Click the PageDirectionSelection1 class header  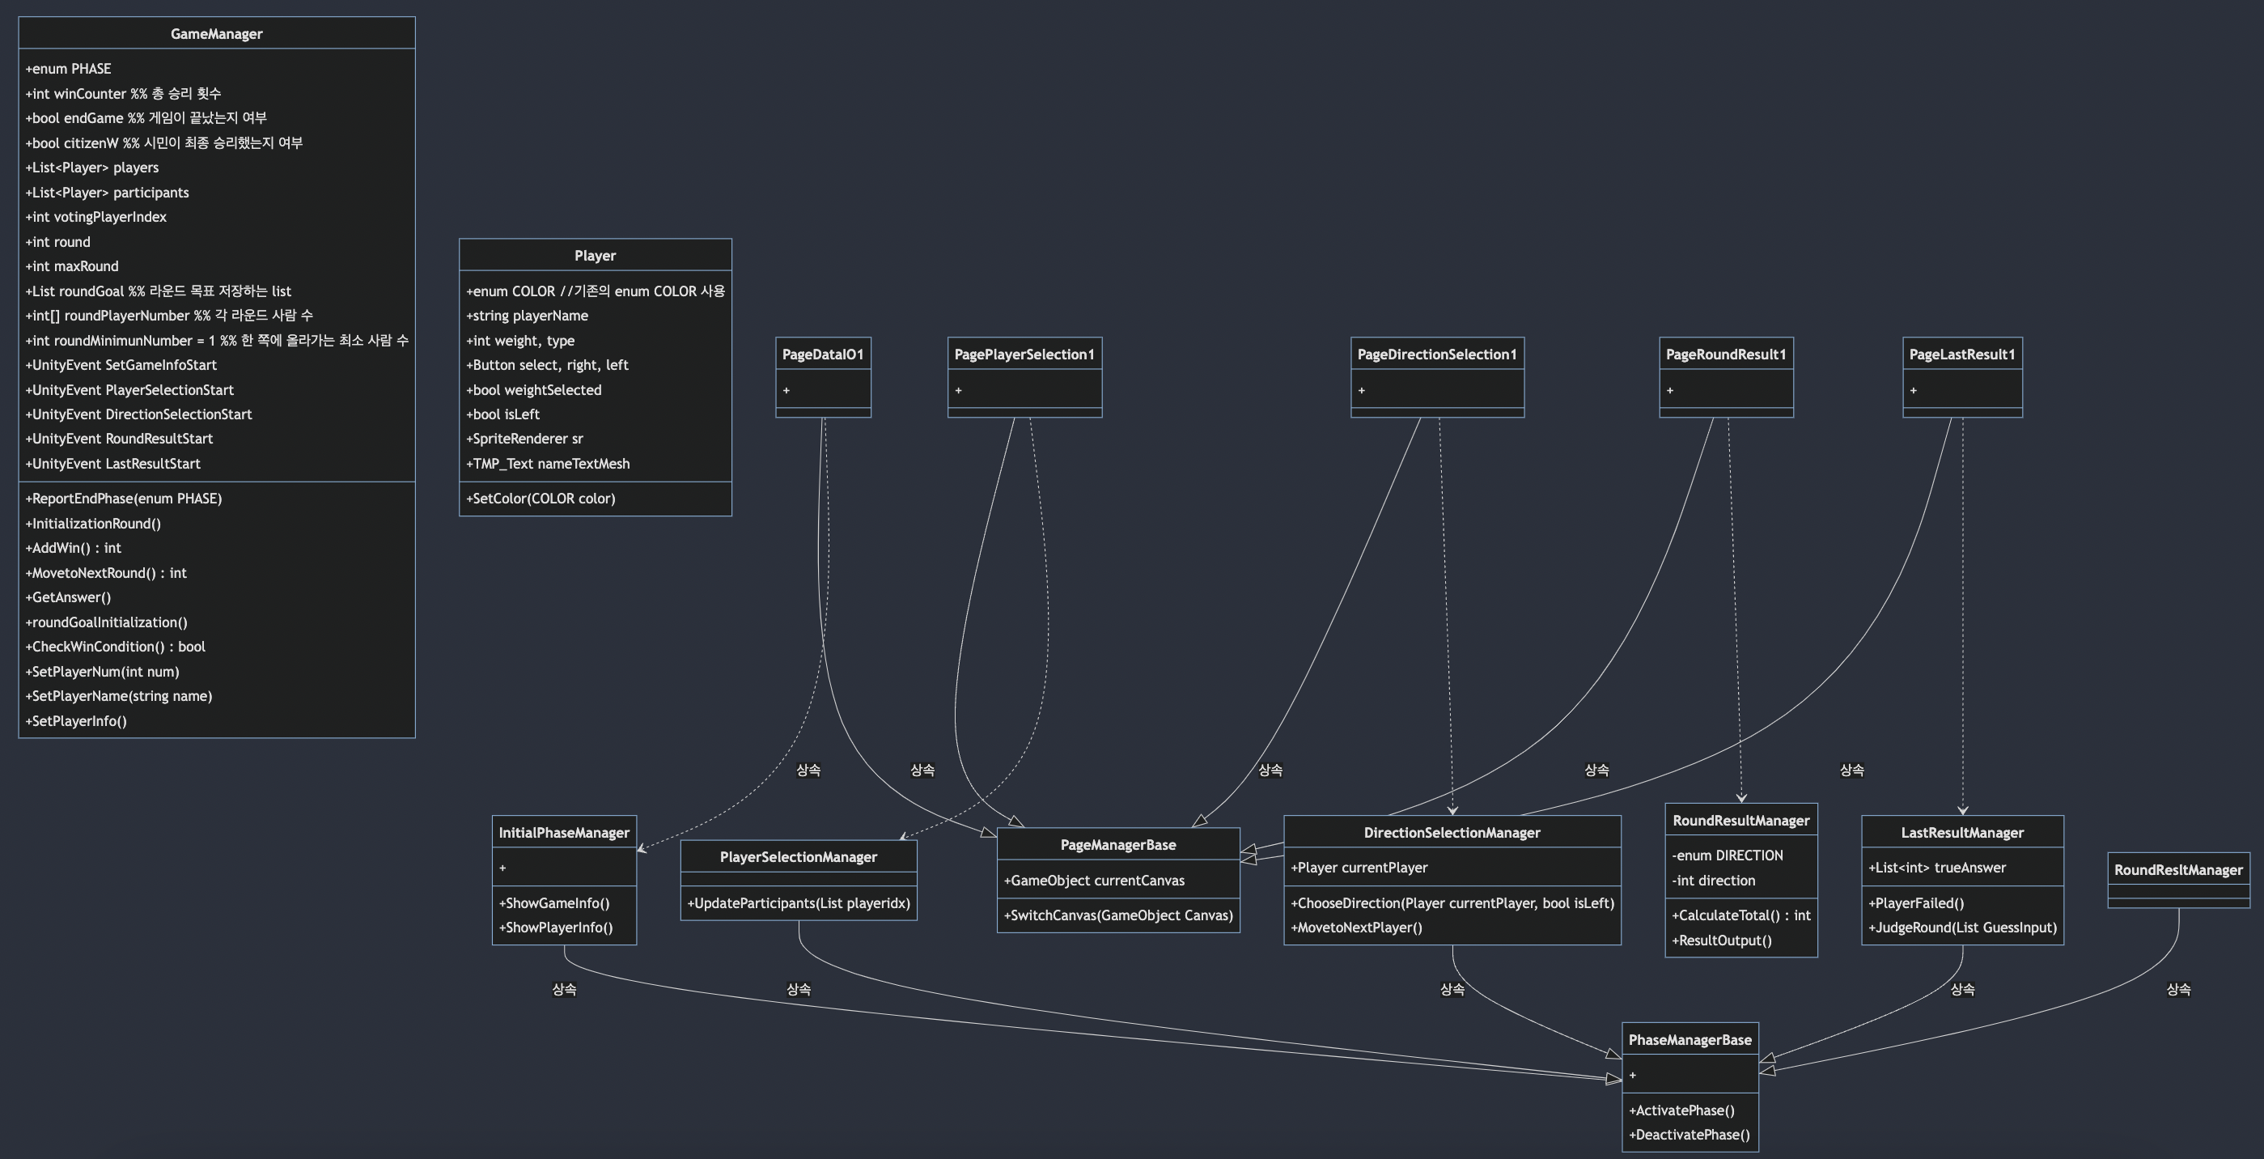pyautogui.click(x=1436, y=354)
